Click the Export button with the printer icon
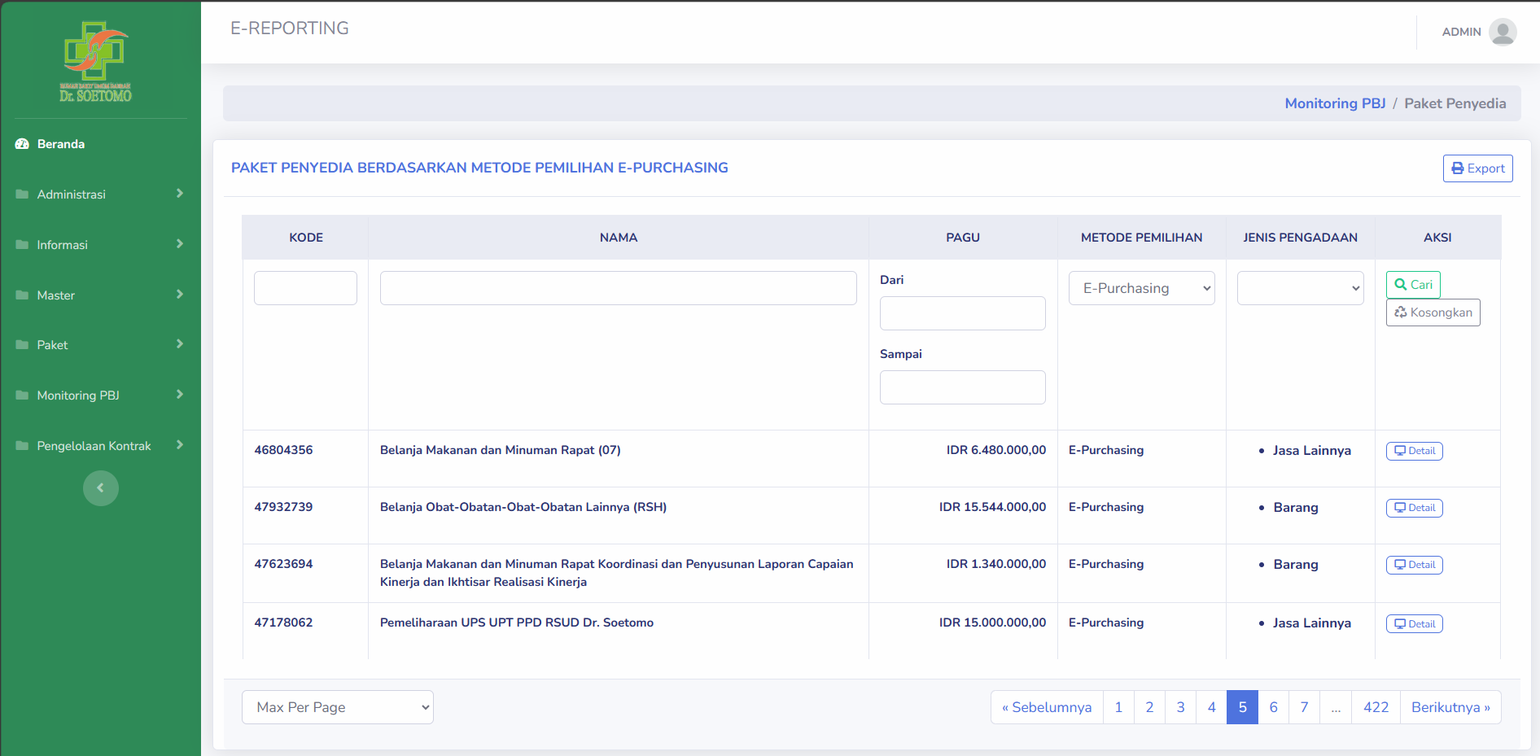The width and height of the screenshot is (1540, 756). tap(1477, 168)
